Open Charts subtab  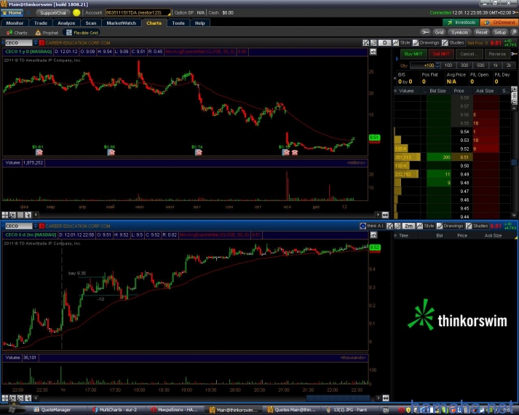(17, 33)
